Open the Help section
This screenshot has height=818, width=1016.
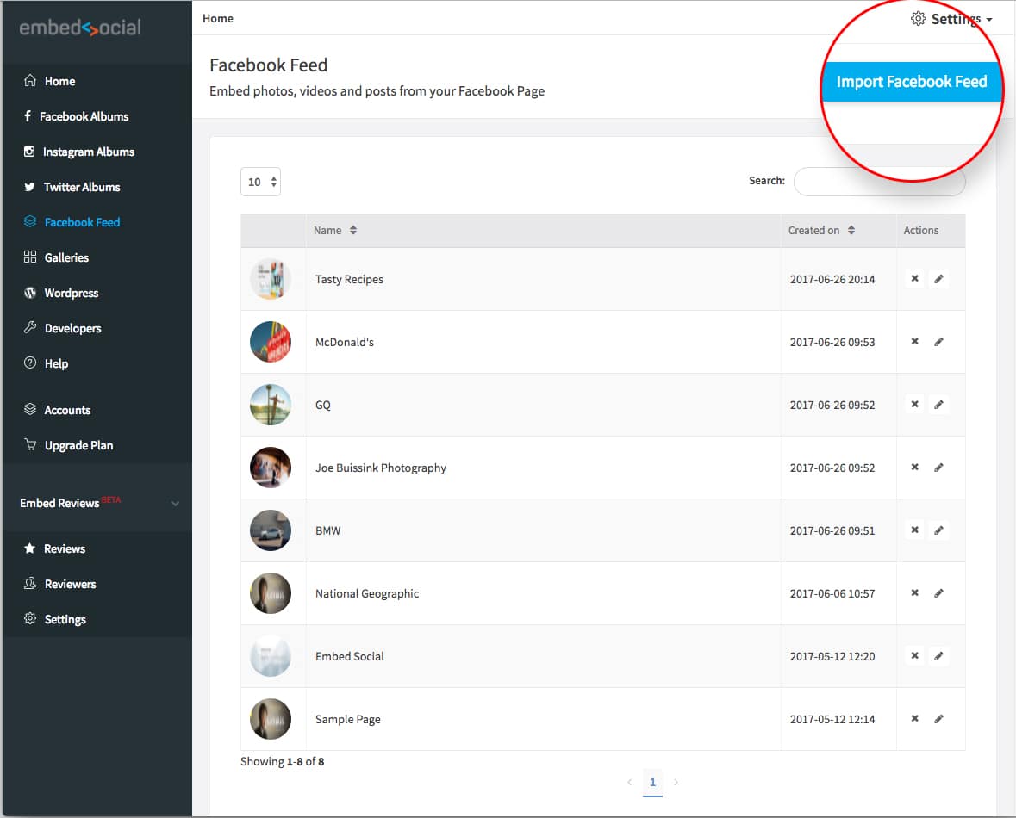pos(58,363)
